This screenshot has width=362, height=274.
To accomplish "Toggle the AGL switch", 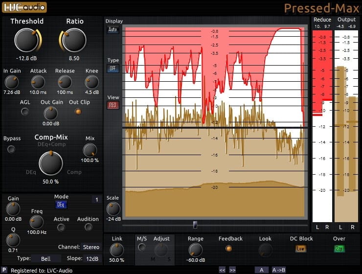I will [x=24, y=112].
